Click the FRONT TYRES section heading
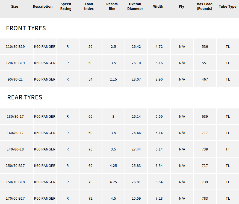The width and height of the screenshot is (239, 204). tap(26, 28)
